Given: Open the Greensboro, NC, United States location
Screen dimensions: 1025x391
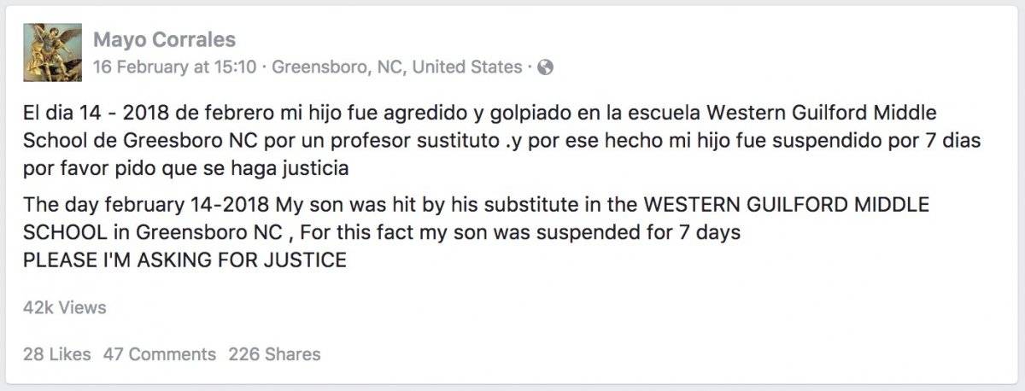Looking at the screenshot, I should pyautogui.click(x=396, y=67).
